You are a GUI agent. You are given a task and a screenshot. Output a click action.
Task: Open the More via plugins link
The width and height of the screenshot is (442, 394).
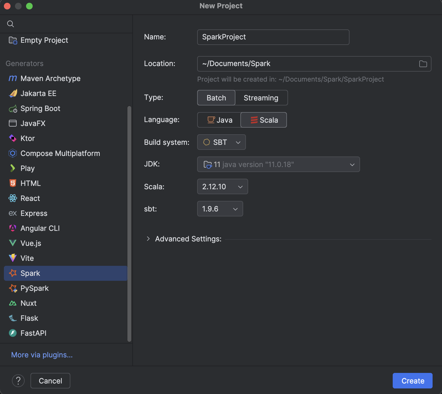pyautogui.click(x=42, y=355)
